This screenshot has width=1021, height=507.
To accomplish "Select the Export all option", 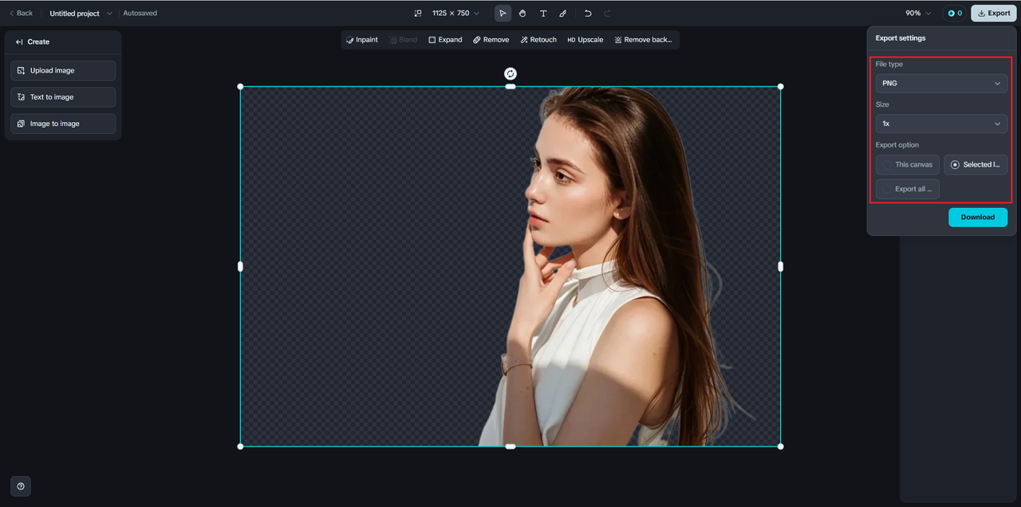I will click(908, 190).
